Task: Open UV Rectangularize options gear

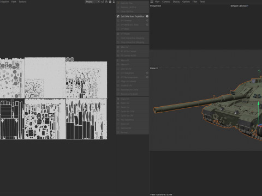Action: click(x=147, y=77)
